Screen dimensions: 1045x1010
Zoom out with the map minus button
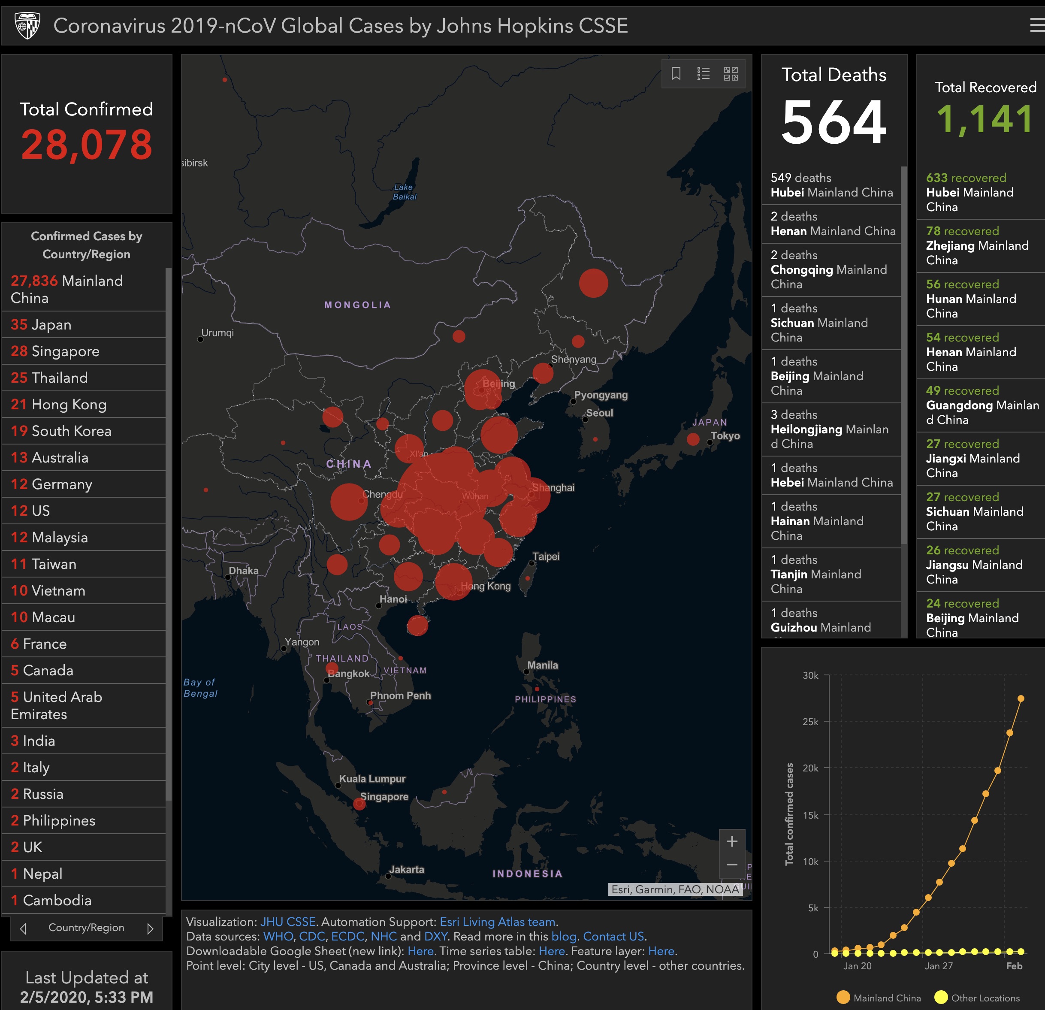click(x=732, y=865)
